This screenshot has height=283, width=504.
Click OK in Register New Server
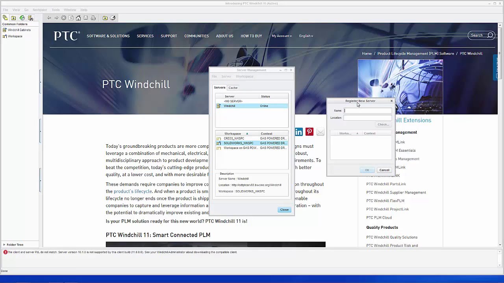tap(367, 170)
